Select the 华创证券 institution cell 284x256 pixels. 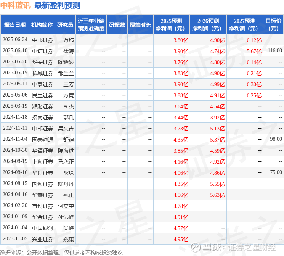[43, 172]
